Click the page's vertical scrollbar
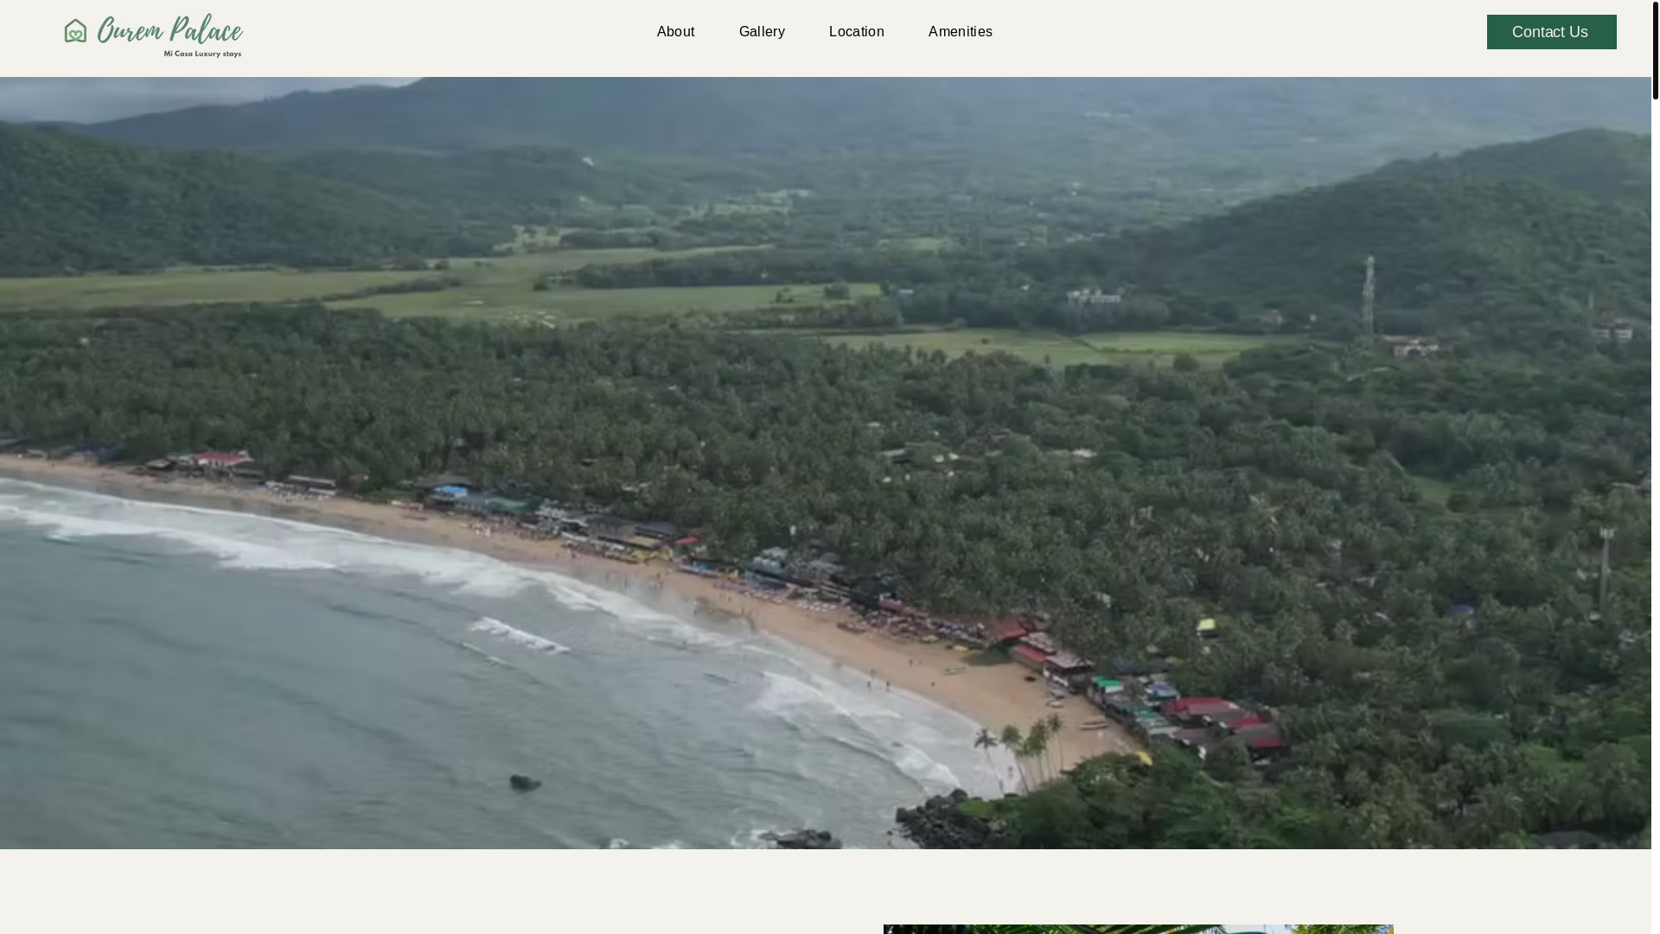The height and width of the screenshot is (934, 1660). tap(1655, 50)
